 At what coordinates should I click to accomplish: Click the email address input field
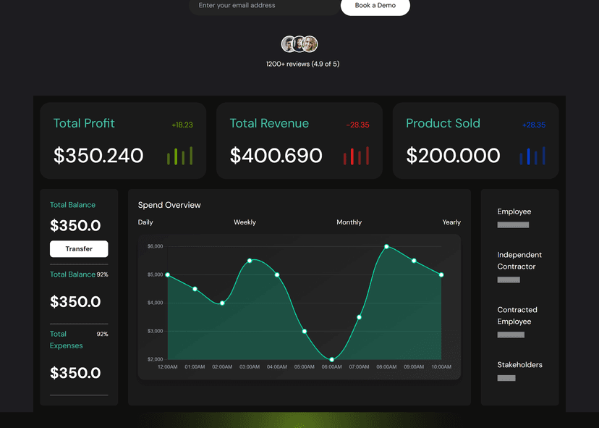point(264,6)
